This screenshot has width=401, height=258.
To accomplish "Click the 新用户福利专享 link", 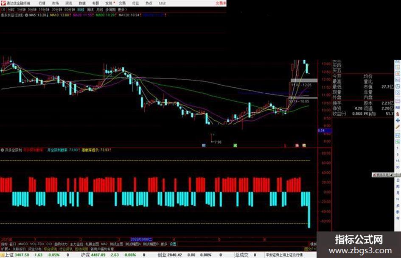I will click(102, 249).
